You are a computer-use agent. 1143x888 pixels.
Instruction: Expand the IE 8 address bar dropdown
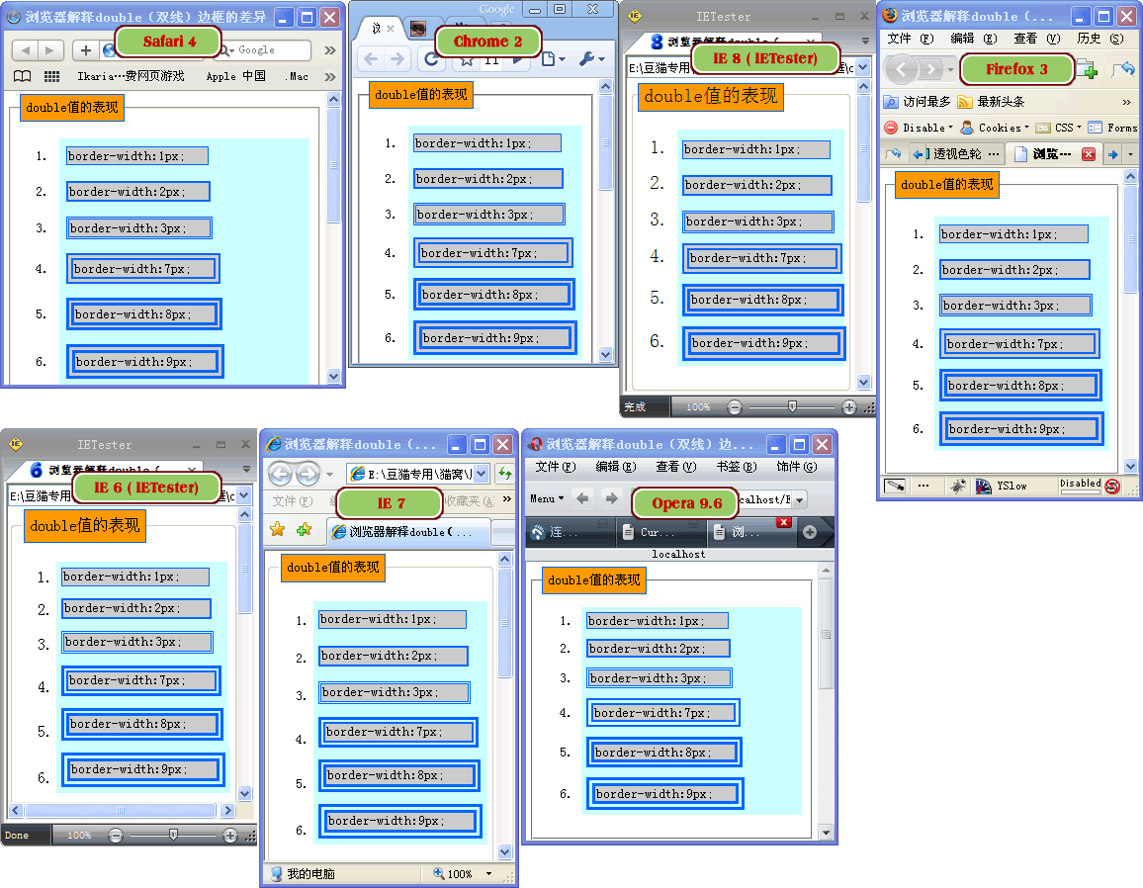click(x=862, y=68)
